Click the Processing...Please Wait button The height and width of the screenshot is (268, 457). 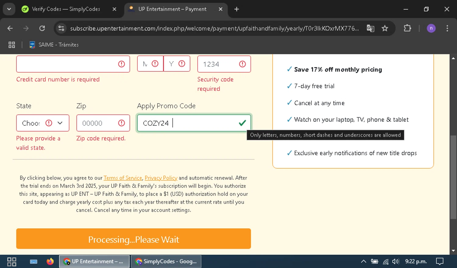coord(133,239)
